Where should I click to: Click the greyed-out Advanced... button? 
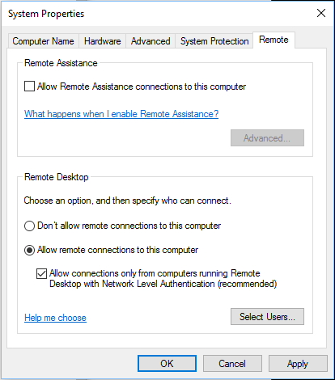(267, 138)
